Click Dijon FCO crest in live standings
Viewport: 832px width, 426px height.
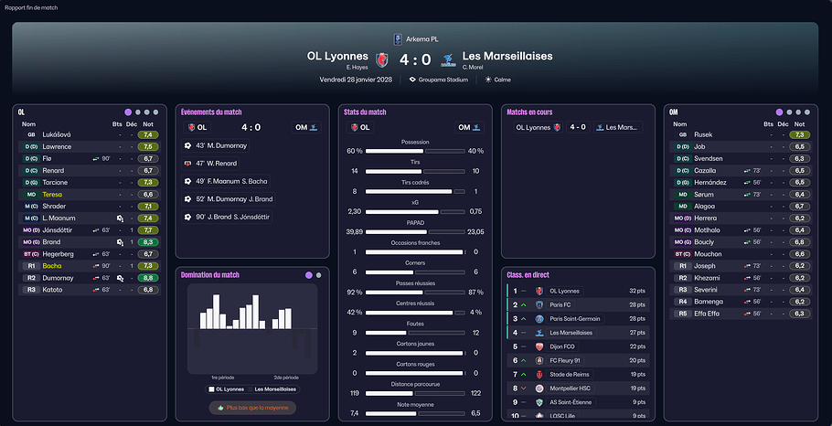(x=539, y=346)
